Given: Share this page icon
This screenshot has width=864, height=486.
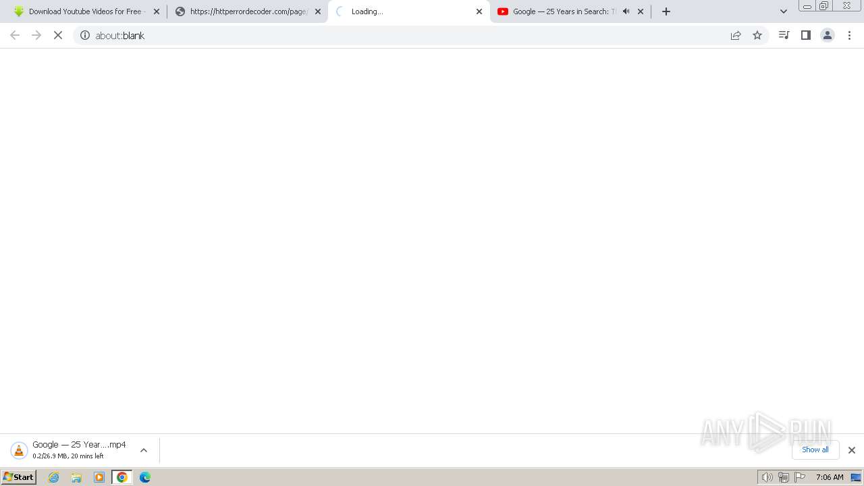Looking at the screenshot, I should pyautogui.click(x=736, y=35).
